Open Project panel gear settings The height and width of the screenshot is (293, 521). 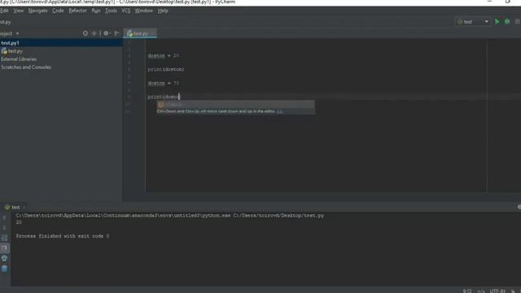point(107,33)
